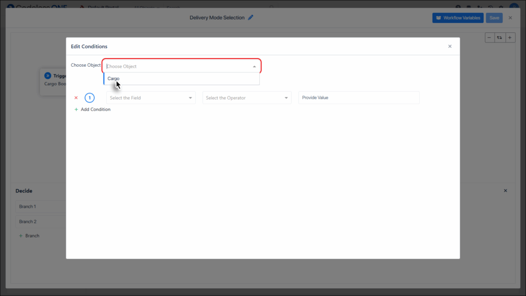Close the Edit Conditions dialog

point(449,46)
